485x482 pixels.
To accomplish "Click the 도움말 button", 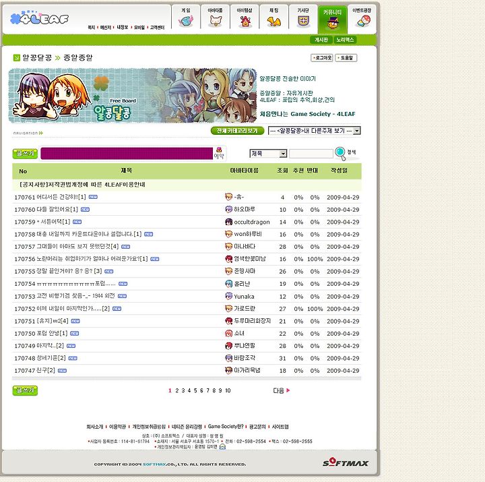I will 346,58.
